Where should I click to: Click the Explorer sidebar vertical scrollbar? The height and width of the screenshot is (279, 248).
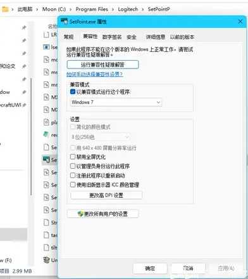(31, 136)
